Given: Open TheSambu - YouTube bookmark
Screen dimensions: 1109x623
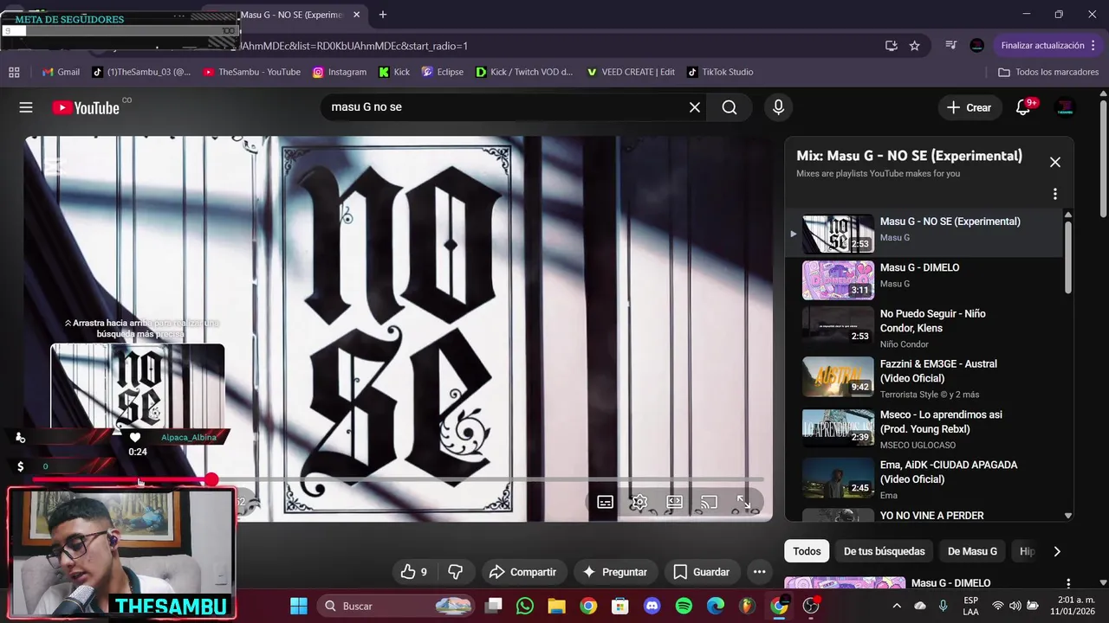Looking at the screenshot, I should point(251,72).
